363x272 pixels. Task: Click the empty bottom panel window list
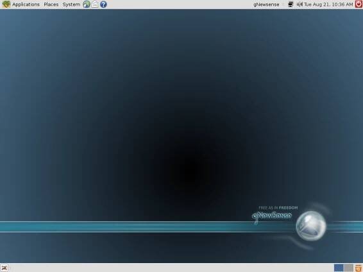pos(171,268)
